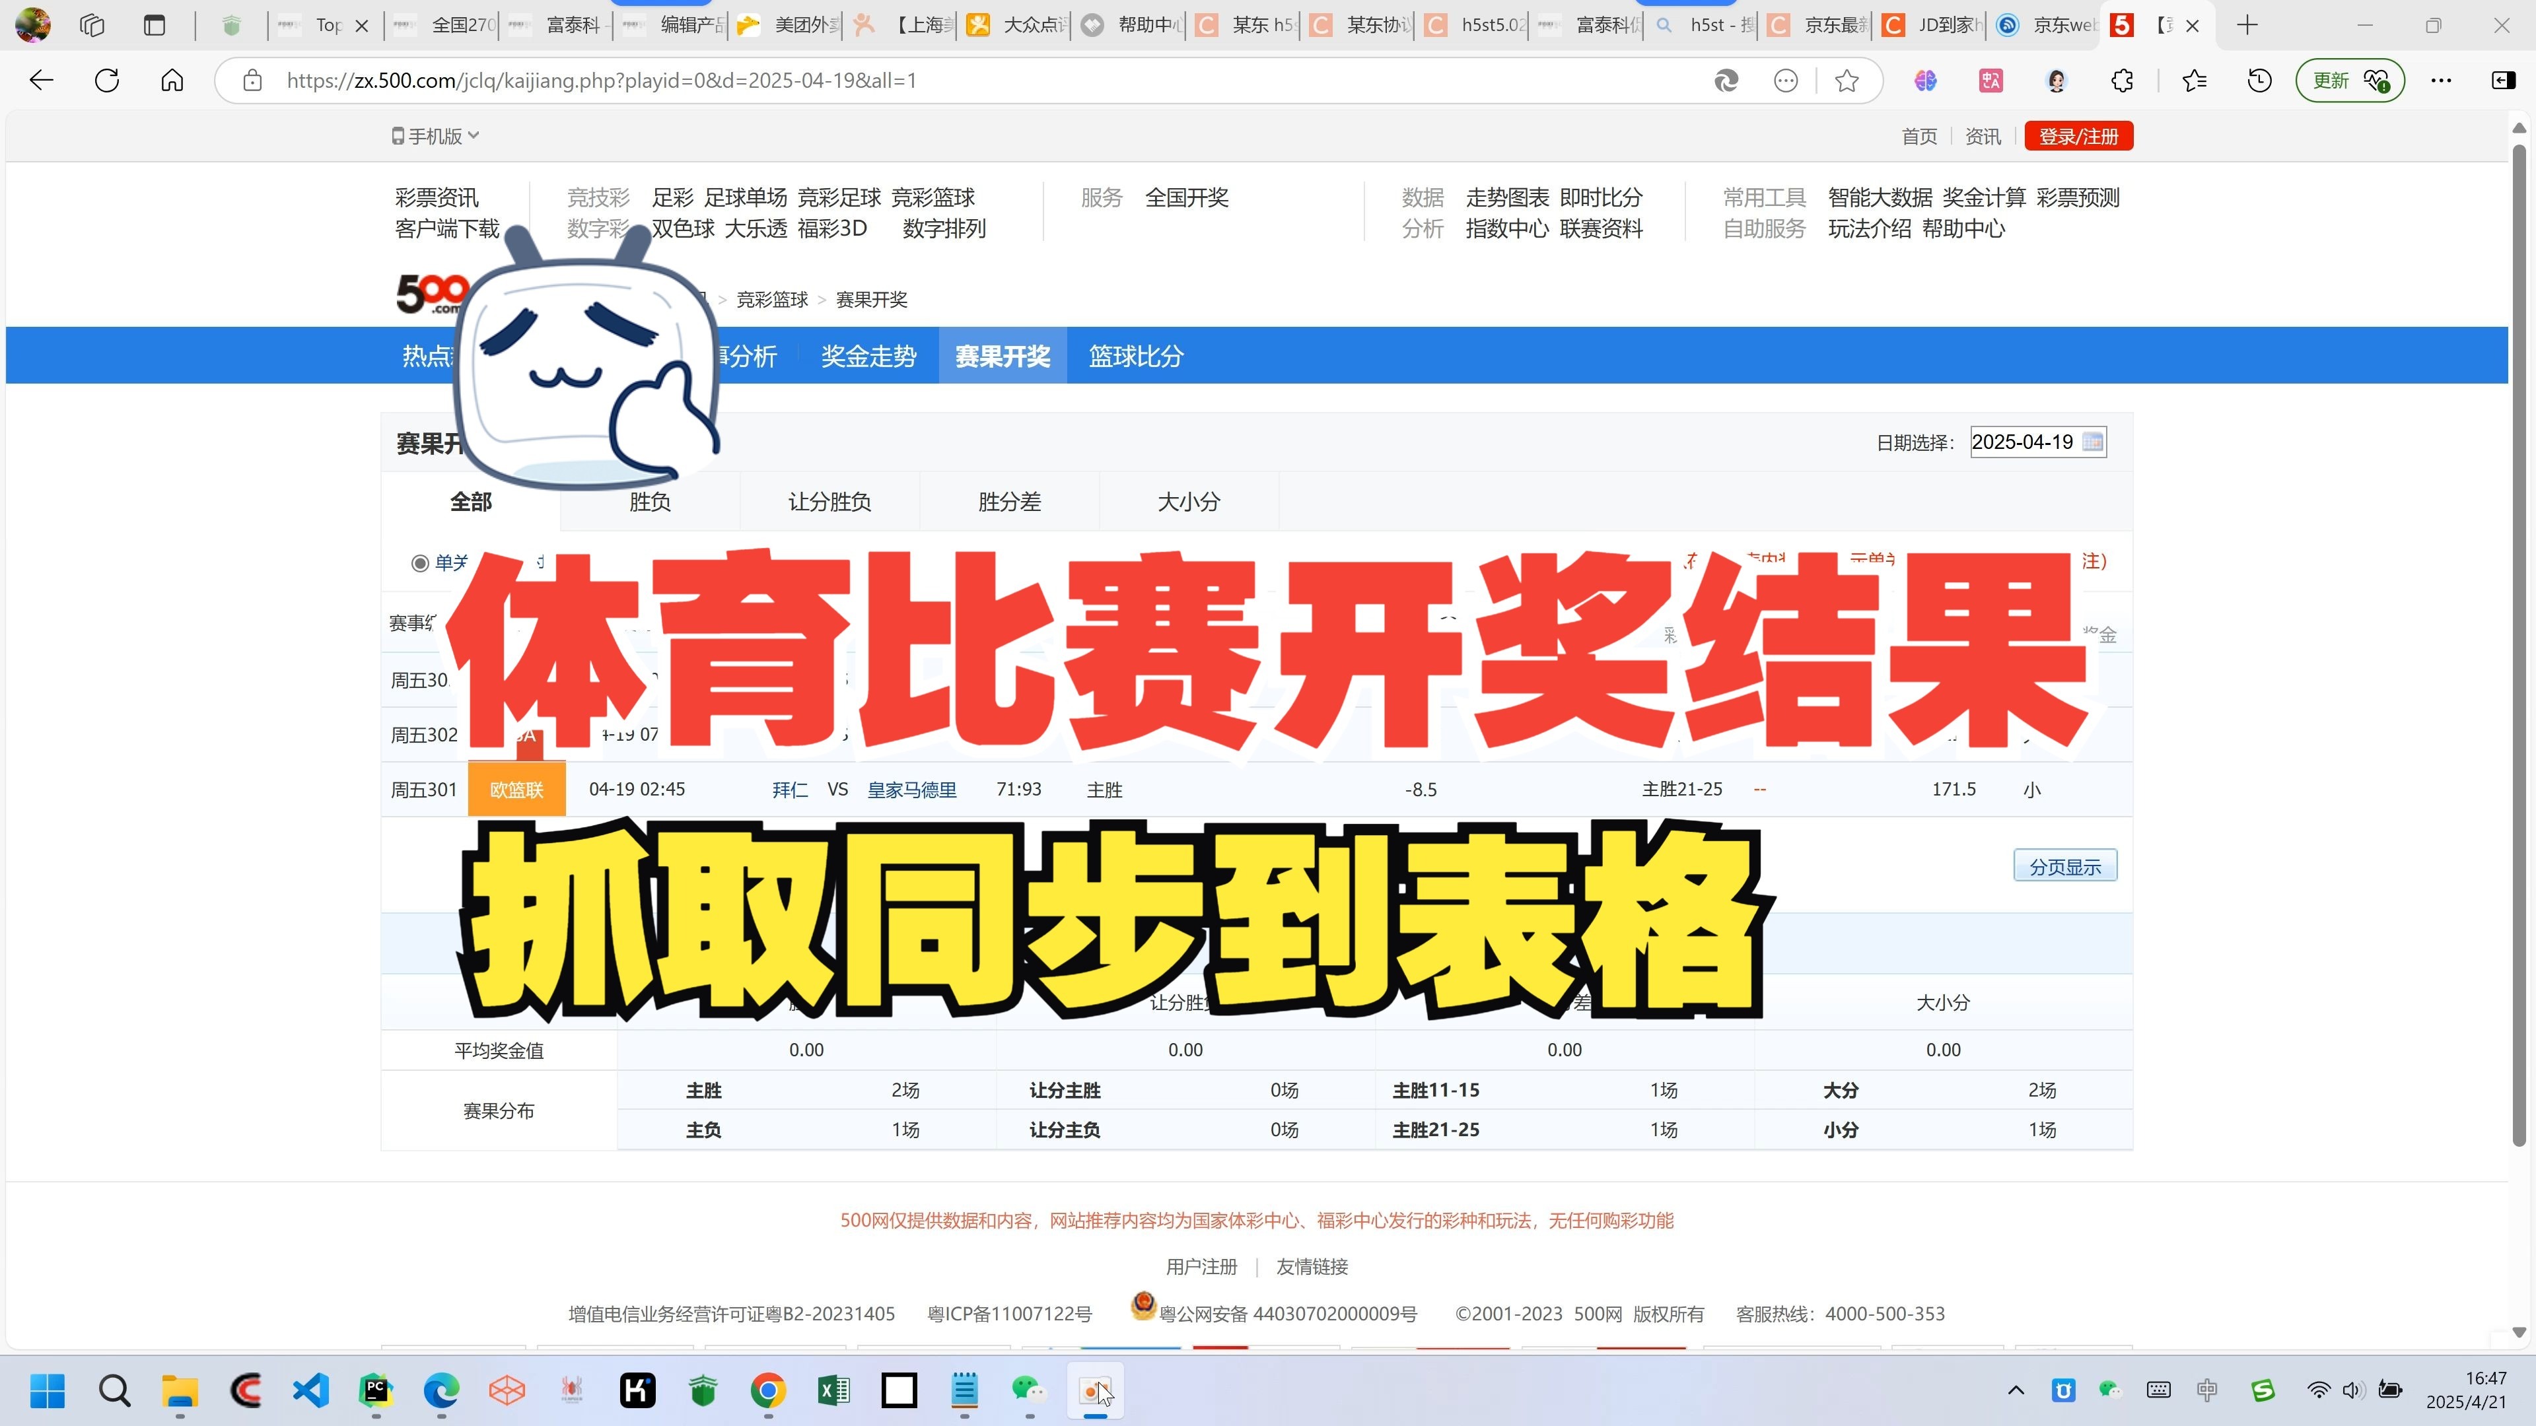This screenshot has width=2536, height=1426.
Task: Open the 500.com logo homepage
Action: (430, 294)
